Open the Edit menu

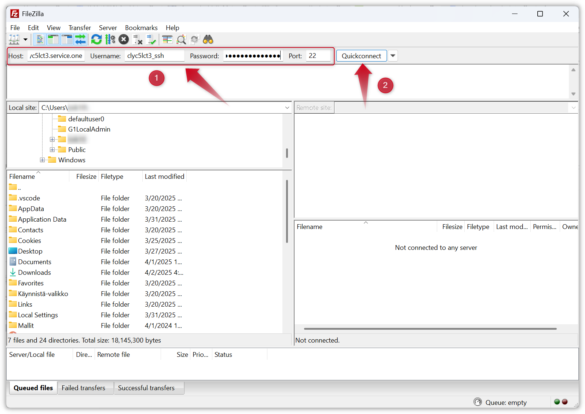33,28
